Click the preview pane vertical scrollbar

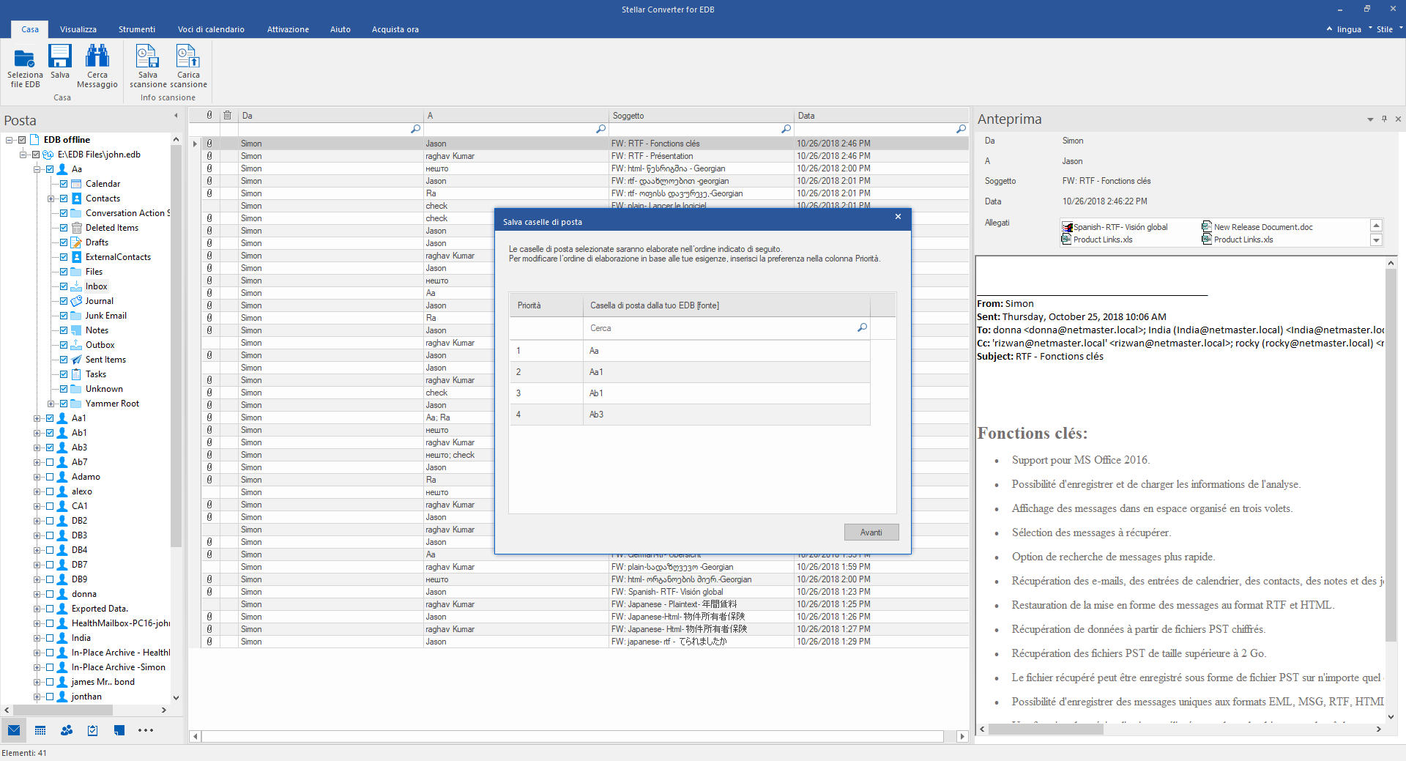[x=1391, y=454]
